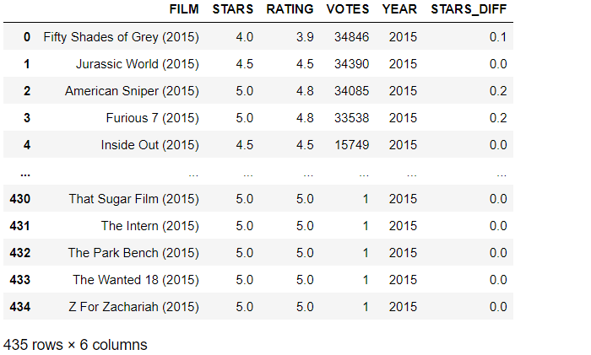
Task: Click the STARS_DIFF value 0.1
Action: 498,37
